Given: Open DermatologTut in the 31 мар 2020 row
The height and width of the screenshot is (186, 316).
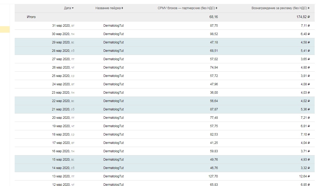Looking at the screenshot, I should 113,26.
